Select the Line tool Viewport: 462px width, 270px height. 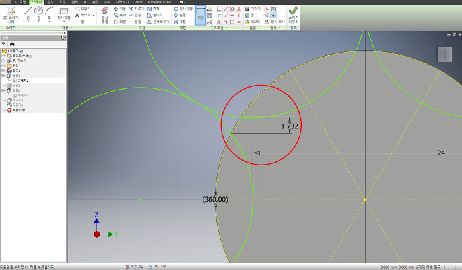[28, 13]
